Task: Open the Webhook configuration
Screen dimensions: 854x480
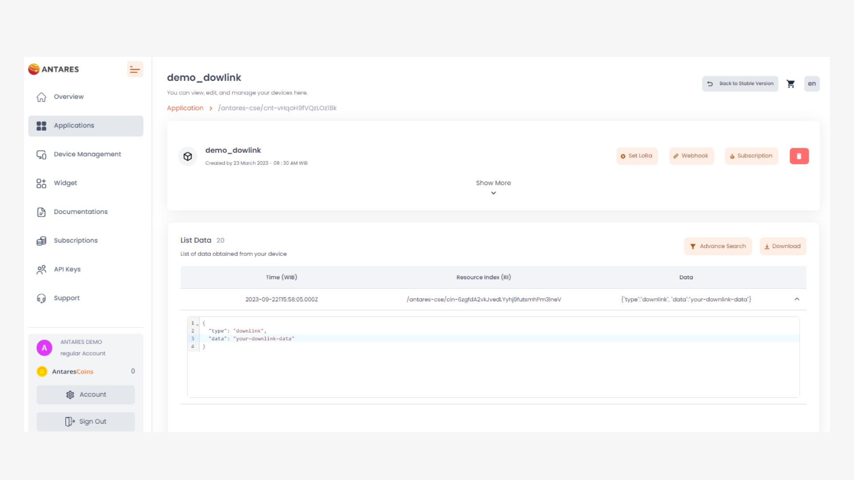Action: (x=691, y=156)
